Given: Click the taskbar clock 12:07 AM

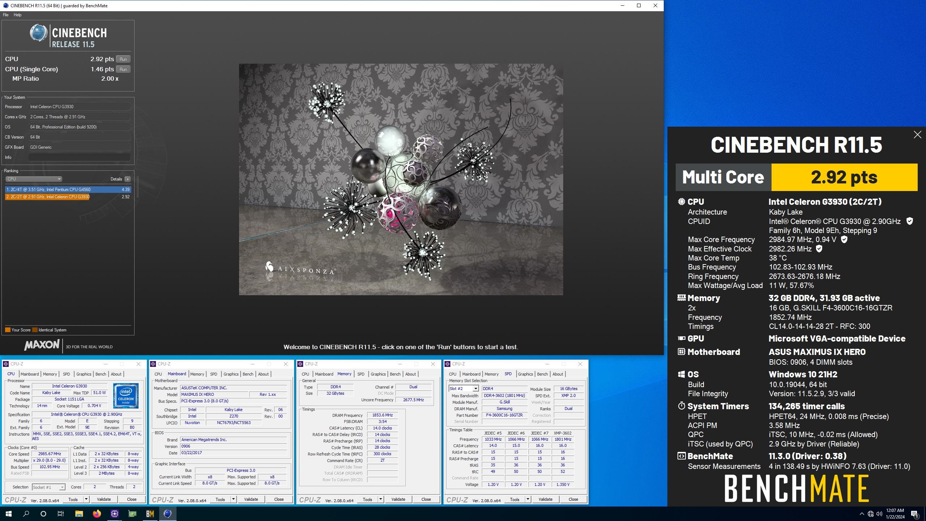Looking at the screenshot, I should pyautogui.click(x=895, y=514).
